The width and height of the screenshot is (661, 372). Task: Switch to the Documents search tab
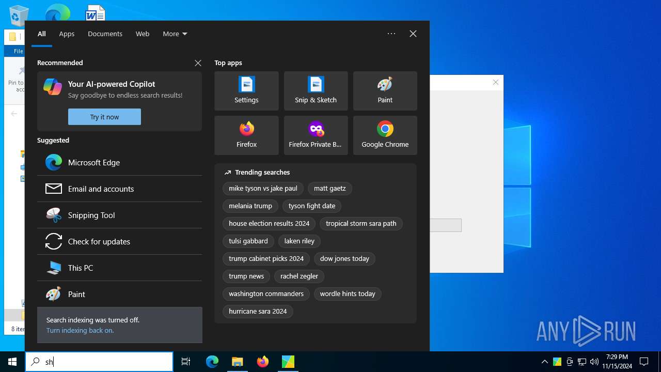[105, 34]
